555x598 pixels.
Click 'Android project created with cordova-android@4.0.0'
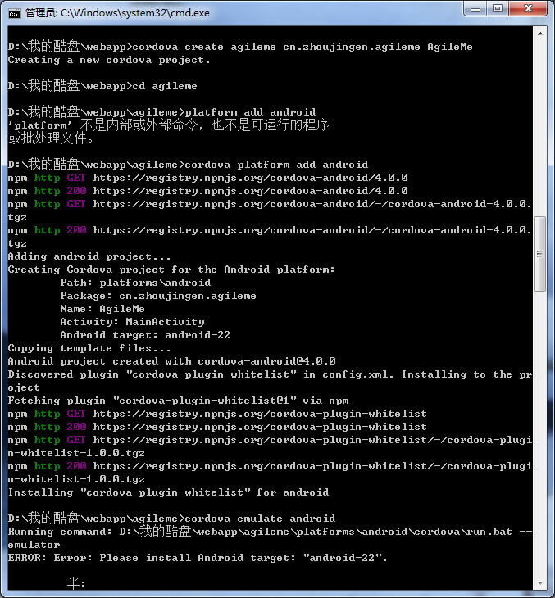coord(171,361)
